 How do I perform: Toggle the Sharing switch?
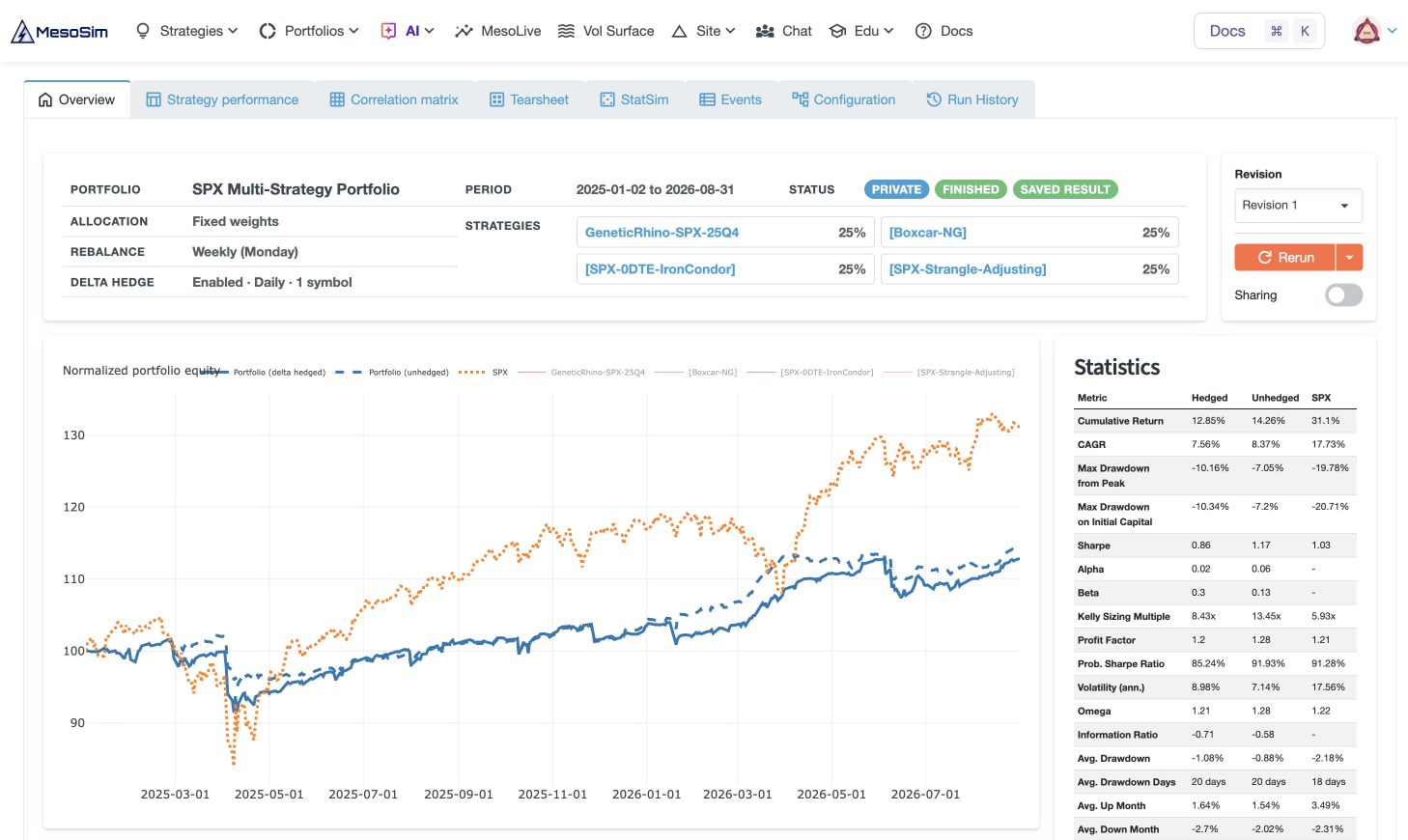tap(1343, 295)
